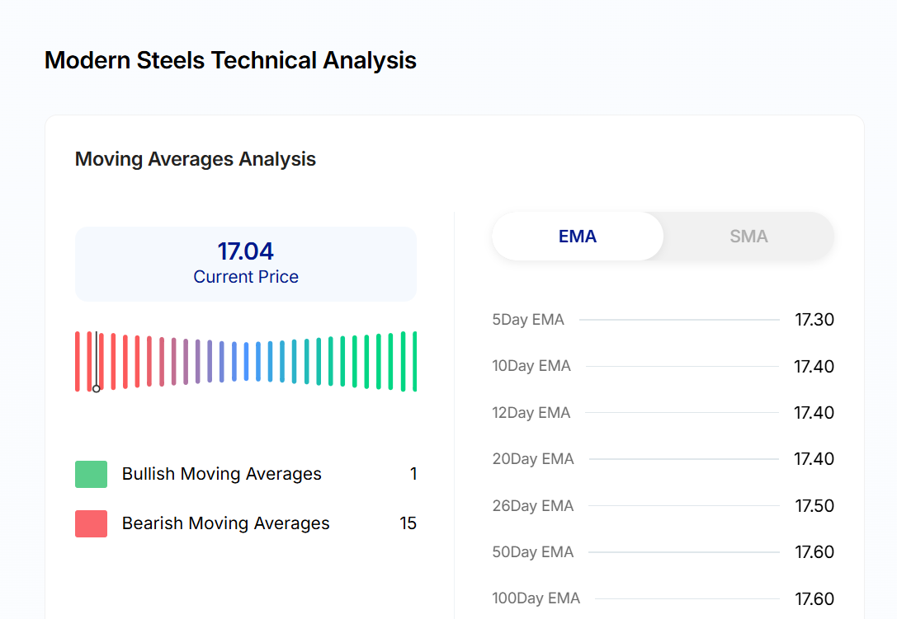
Task: Click the 12Day EMA label
Action: coord(531,413)
